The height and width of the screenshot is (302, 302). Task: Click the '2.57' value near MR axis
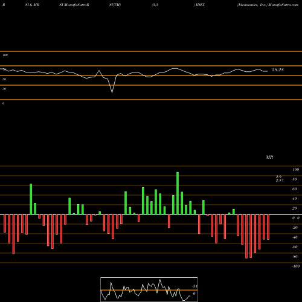click(280, 181)
